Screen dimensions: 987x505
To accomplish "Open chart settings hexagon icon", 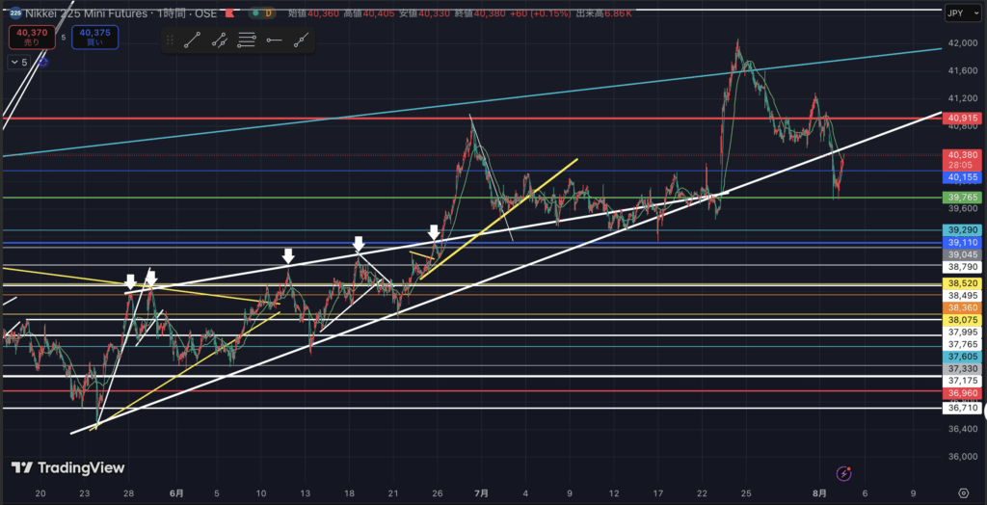I will pyautogui.click(x=963, y=493).
